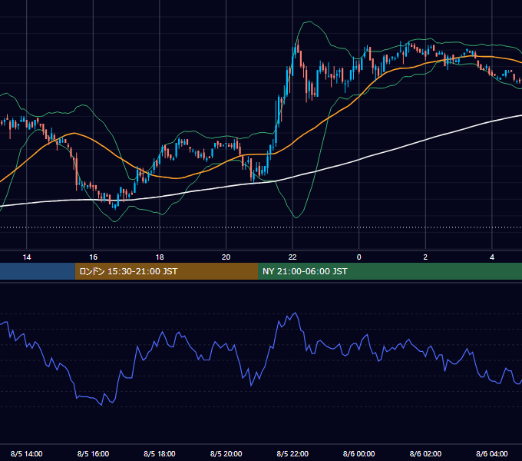This screenshot has width=522, height=461.
Task: Click the 2 hour label on price chart axis
Action: click(425, 257)
